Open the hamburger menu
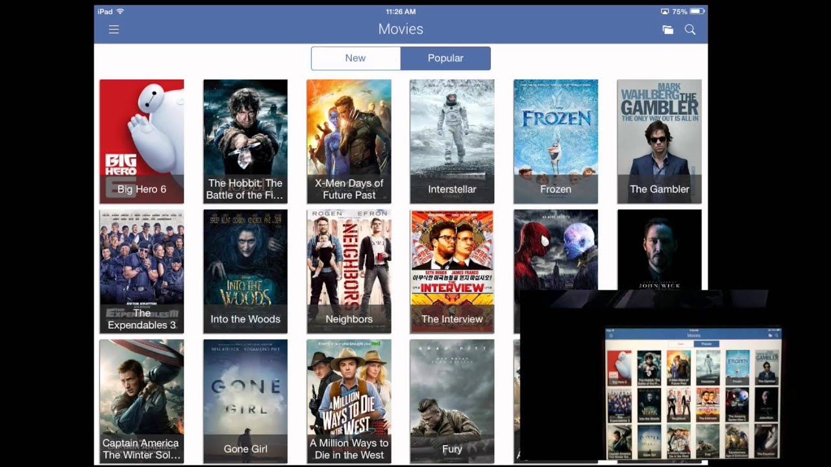Viewport: 831px width, 467px height. click(114, 29)
